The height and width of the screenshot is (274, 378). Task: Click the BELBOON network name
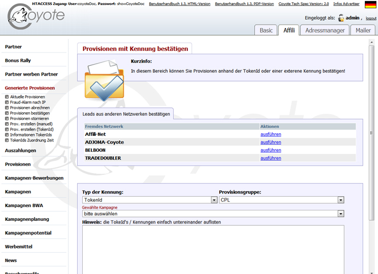pos(95,150)
